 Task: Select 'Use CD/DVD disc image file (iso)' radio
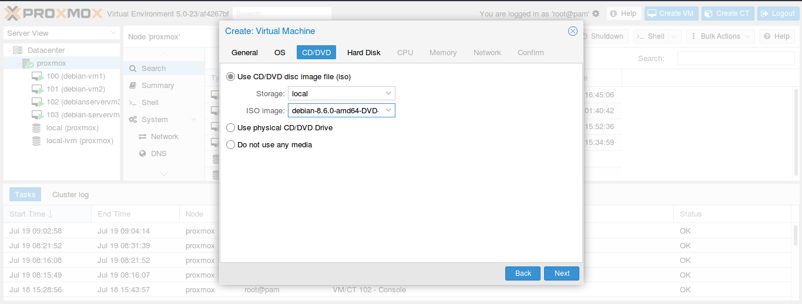coord(230,76)
